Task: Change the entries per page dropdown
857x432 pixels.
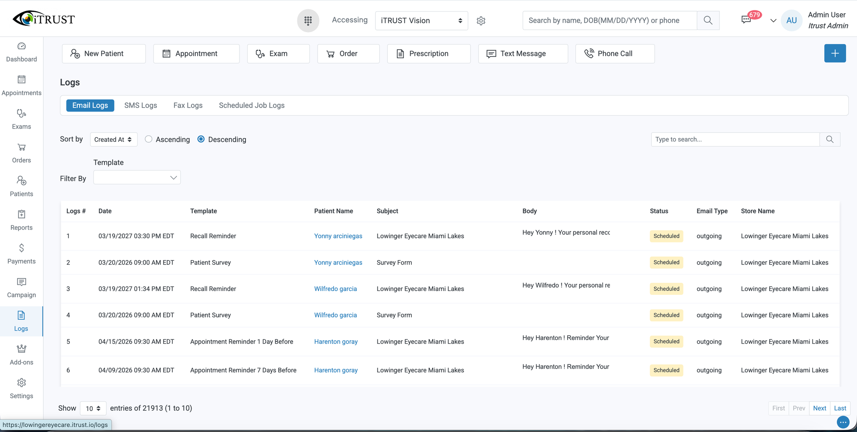Action: point(93,408)
